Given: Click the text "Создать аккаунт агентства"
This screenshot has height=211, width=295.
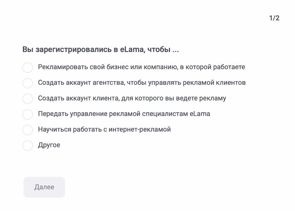Looking at the screenshot, I should click(142, 83).
